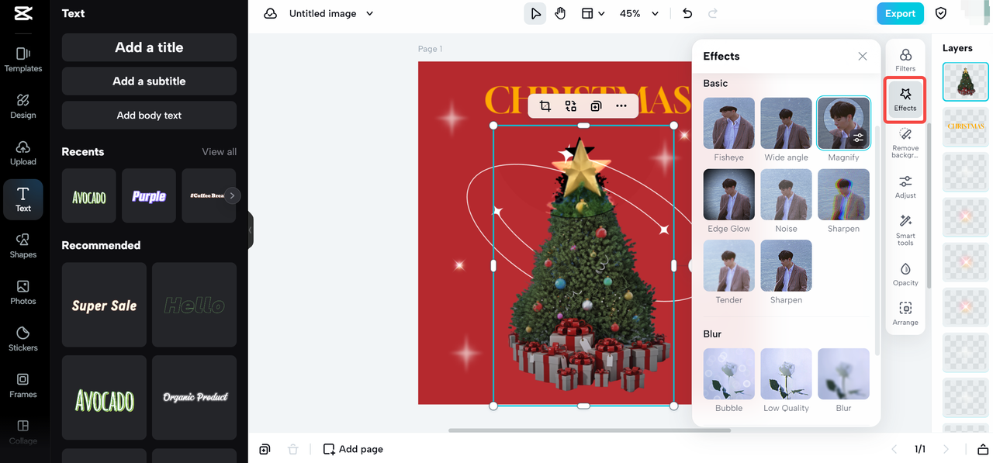Click the horizontal canvas scrollbar
This screenshot has height=463, width=993.
590,430
